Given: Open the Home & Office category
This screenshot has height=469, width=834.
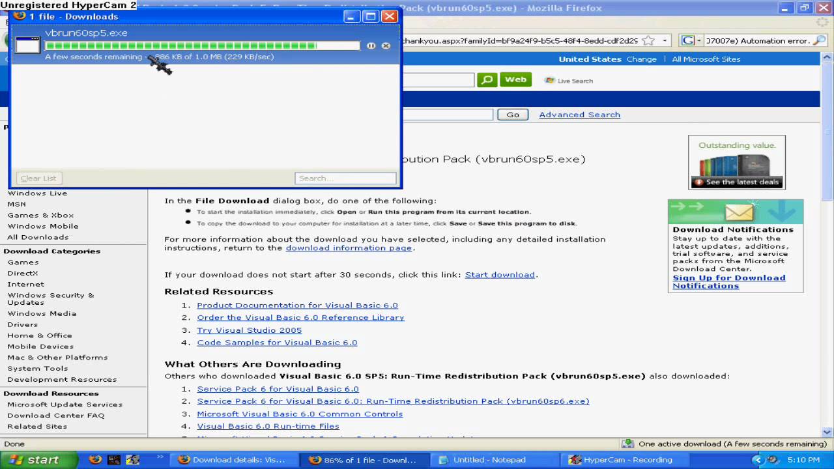Looking at the screenshot, I should pos(40,335).
